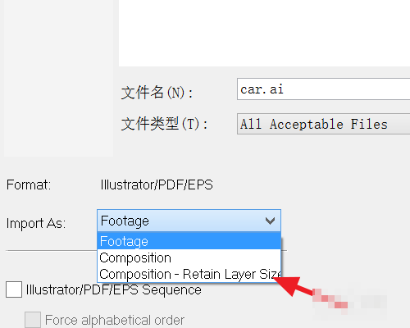410x328 pixels.
Task: Click the empty white file list area
Action: coord(264,33)
